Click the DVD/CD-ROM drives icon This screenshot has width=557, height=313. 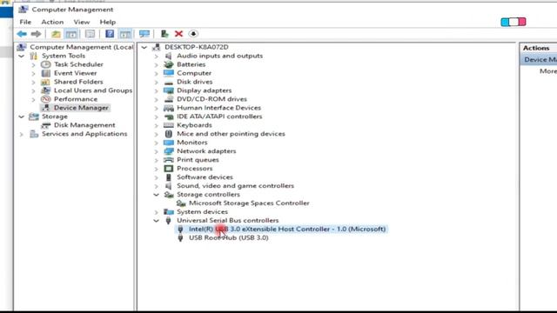[x=168, y=99]
